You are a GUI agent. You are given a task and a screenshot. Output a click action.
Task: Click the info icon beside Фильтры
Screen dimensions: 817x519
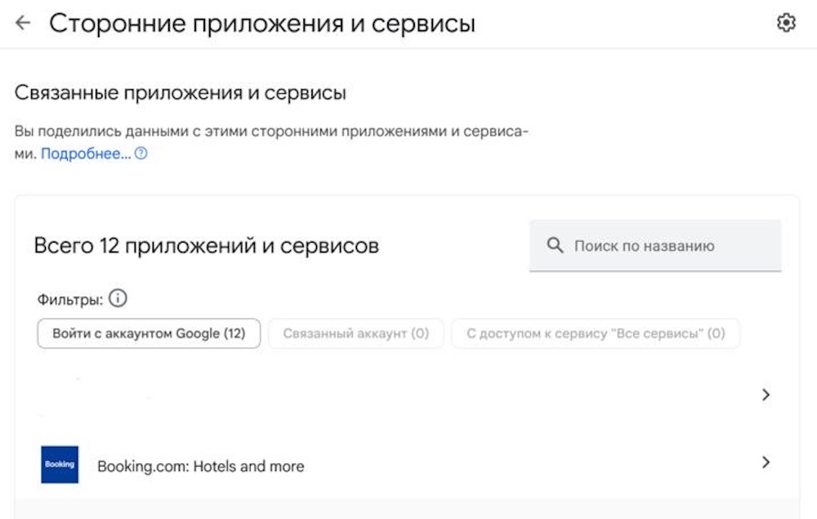pos(118,298)
